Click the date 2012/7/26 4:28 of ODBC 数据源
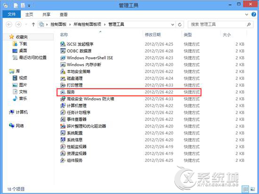Viewport: 259px width, 194px height. (x=159, y=51)
